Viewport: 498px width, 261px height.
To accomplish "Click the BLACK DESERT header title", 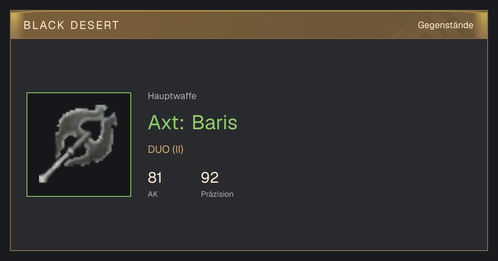I will 71,25.
